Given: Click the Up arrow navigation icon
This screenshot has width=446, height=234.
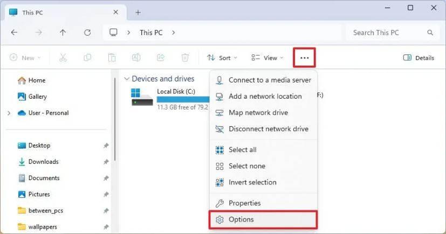Looking at the screenshot, I should click(63, 32).
